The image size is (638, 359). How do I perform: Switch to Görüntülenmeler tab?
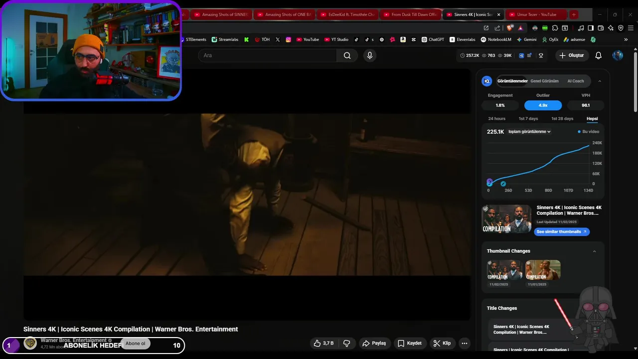512,81
